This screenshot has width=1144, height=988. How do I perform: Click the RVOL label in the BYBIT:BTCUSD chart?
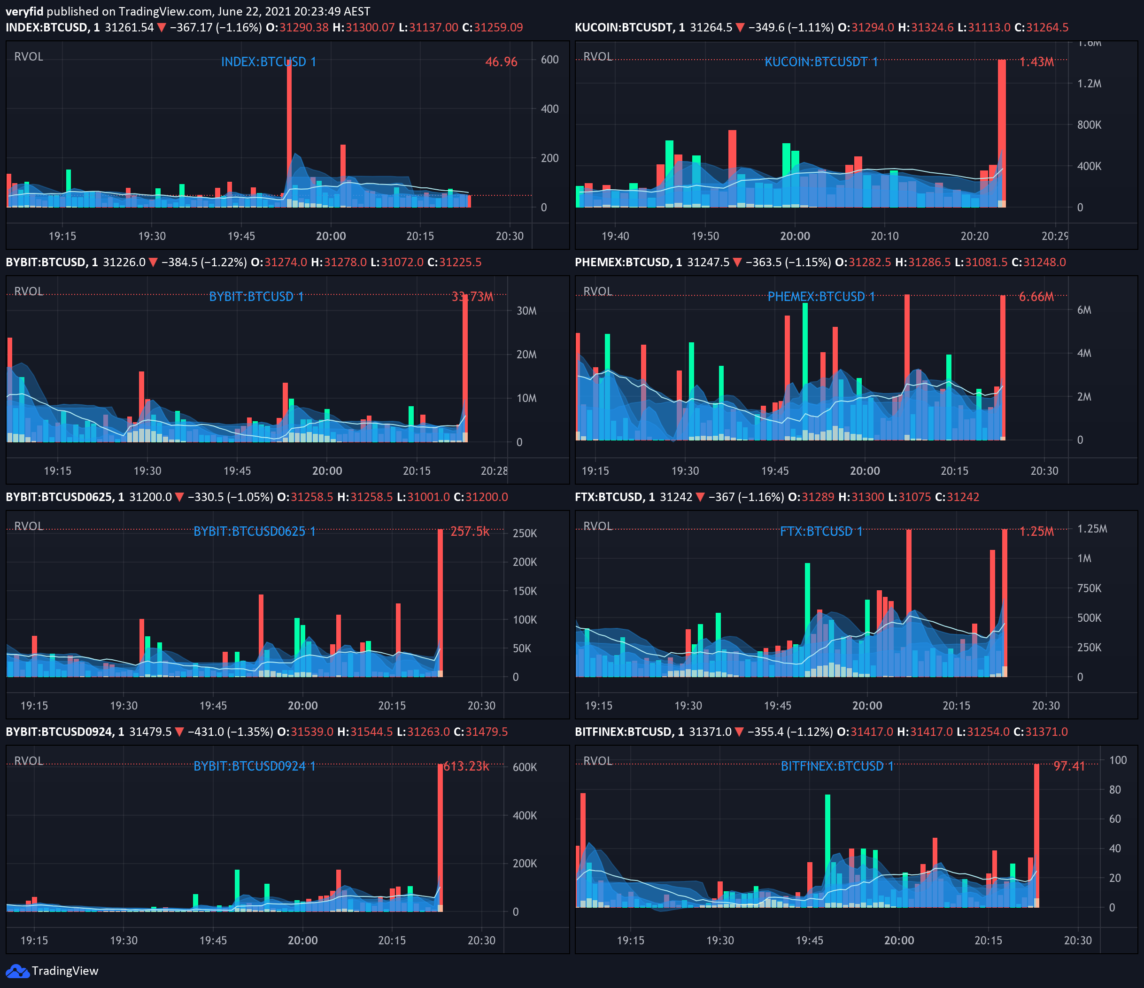[x=29, y=291]
